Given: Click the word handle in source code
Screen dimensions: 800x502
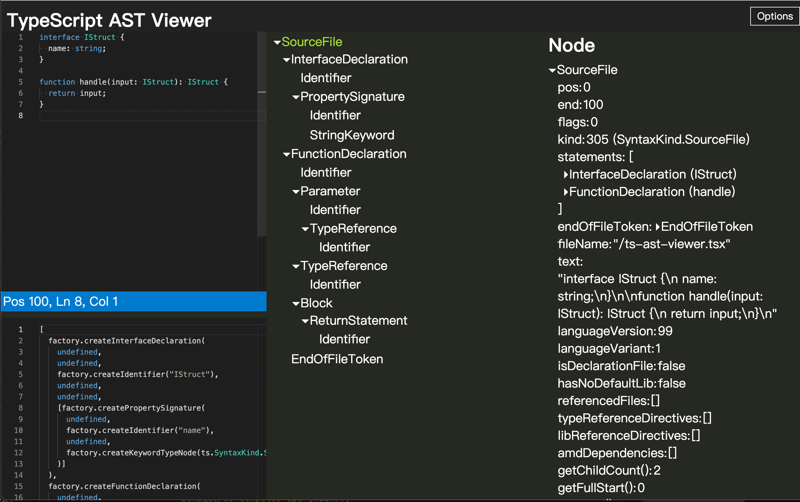Looking at the screenshot, I should click(x=93, y=82).
